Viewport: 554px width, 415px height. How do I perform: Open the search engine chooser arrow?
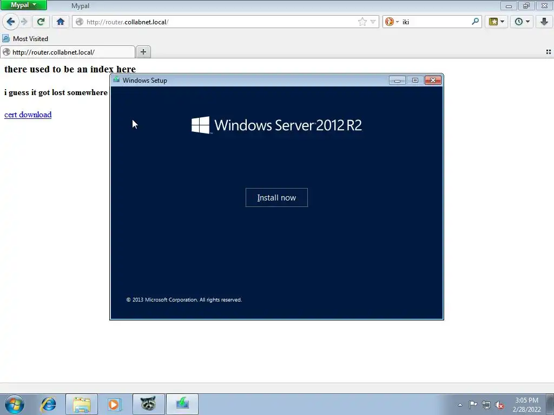(x=397, y=22)
